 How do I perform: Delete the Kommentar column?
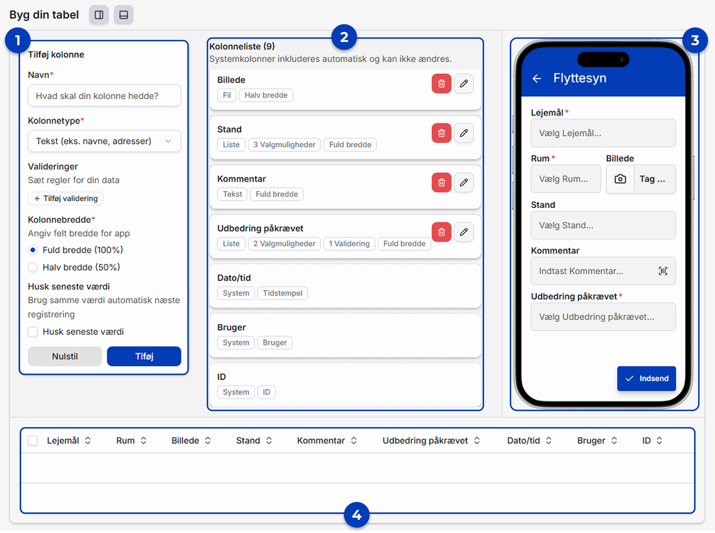point(441,183)
